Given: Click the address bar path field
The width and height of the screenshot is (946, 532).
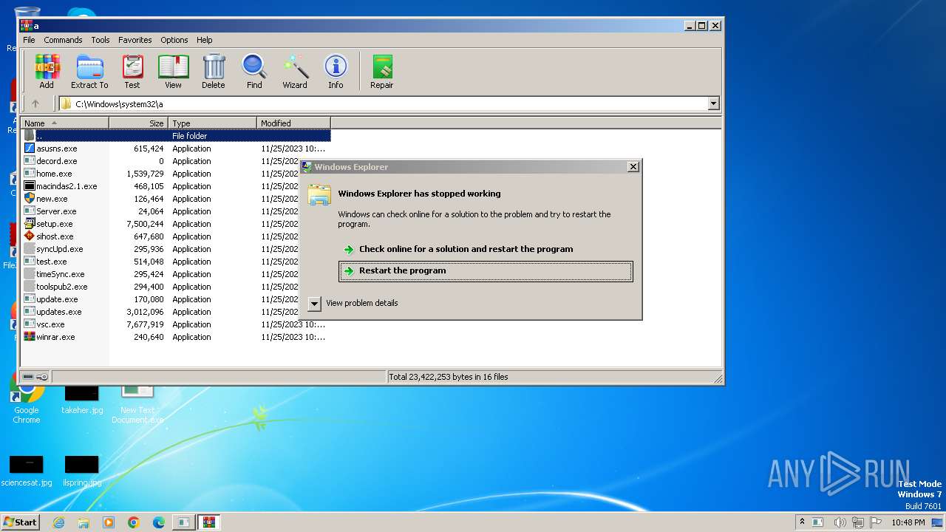Looking at the screenshot, I should 383,104.
